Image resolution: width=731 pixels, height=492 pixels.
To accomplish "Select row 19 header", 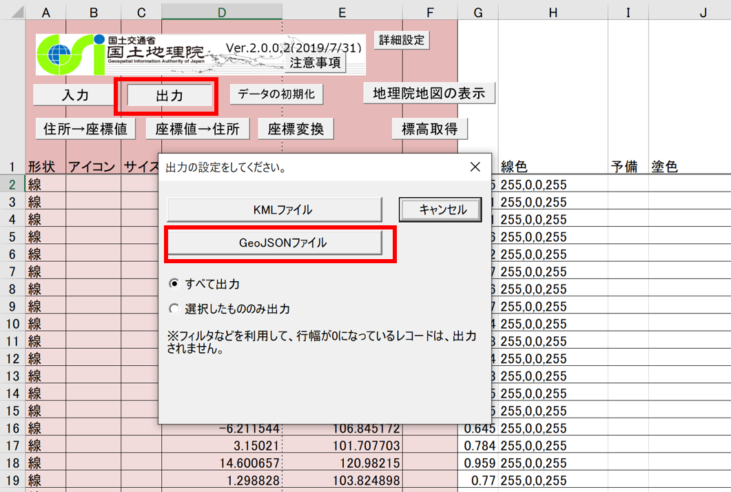I will pos(12,480).
